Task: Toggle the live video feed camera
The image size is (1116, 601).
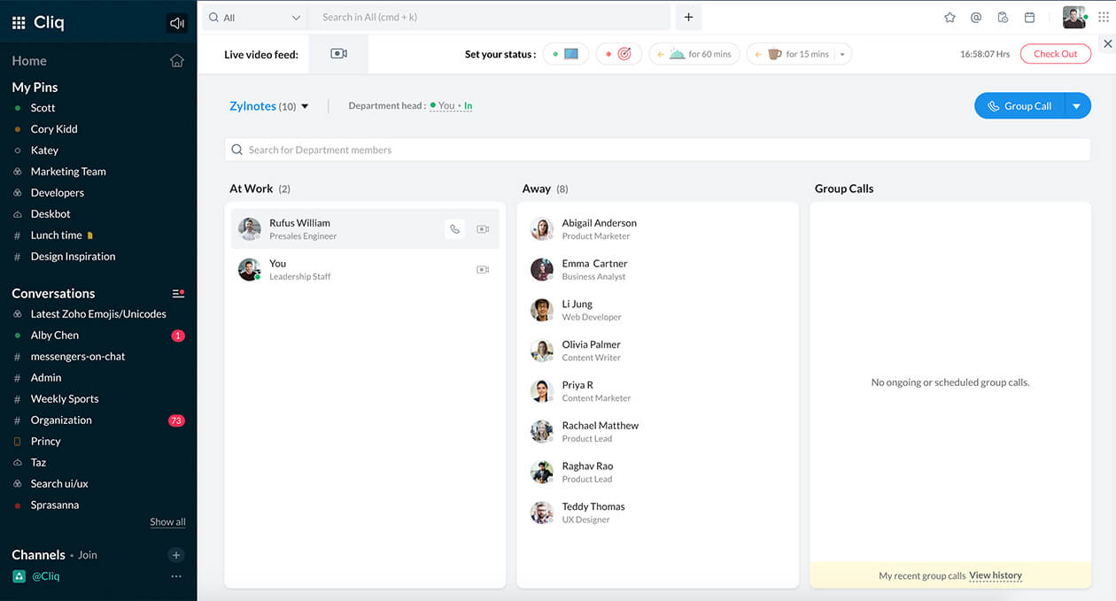Action: tap(338, 54)
